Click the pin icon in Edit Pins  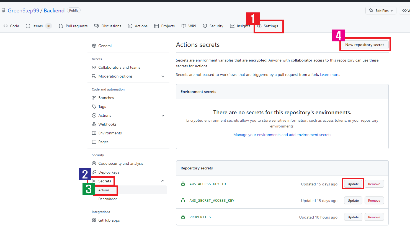pos(371,10)
